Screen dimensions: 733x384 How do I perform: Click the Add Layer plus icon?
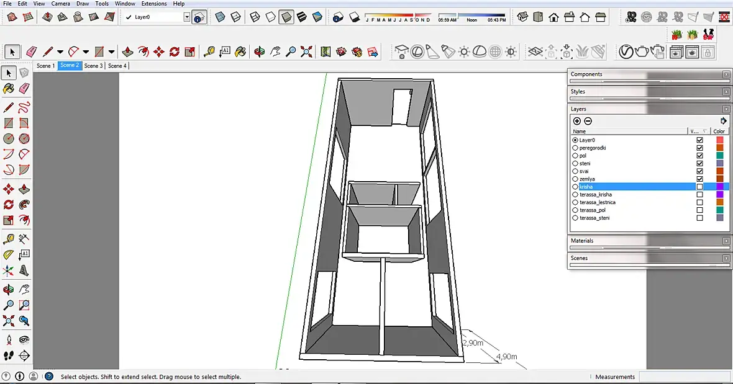[x=576, y=121]
